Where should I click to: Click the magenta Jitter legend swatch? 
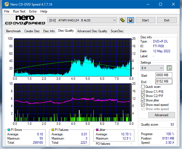click(97, 130)
